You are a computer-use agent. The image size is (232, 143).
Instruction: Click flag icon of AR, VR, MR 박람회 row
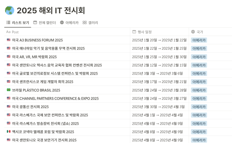(x=8, y=56)
